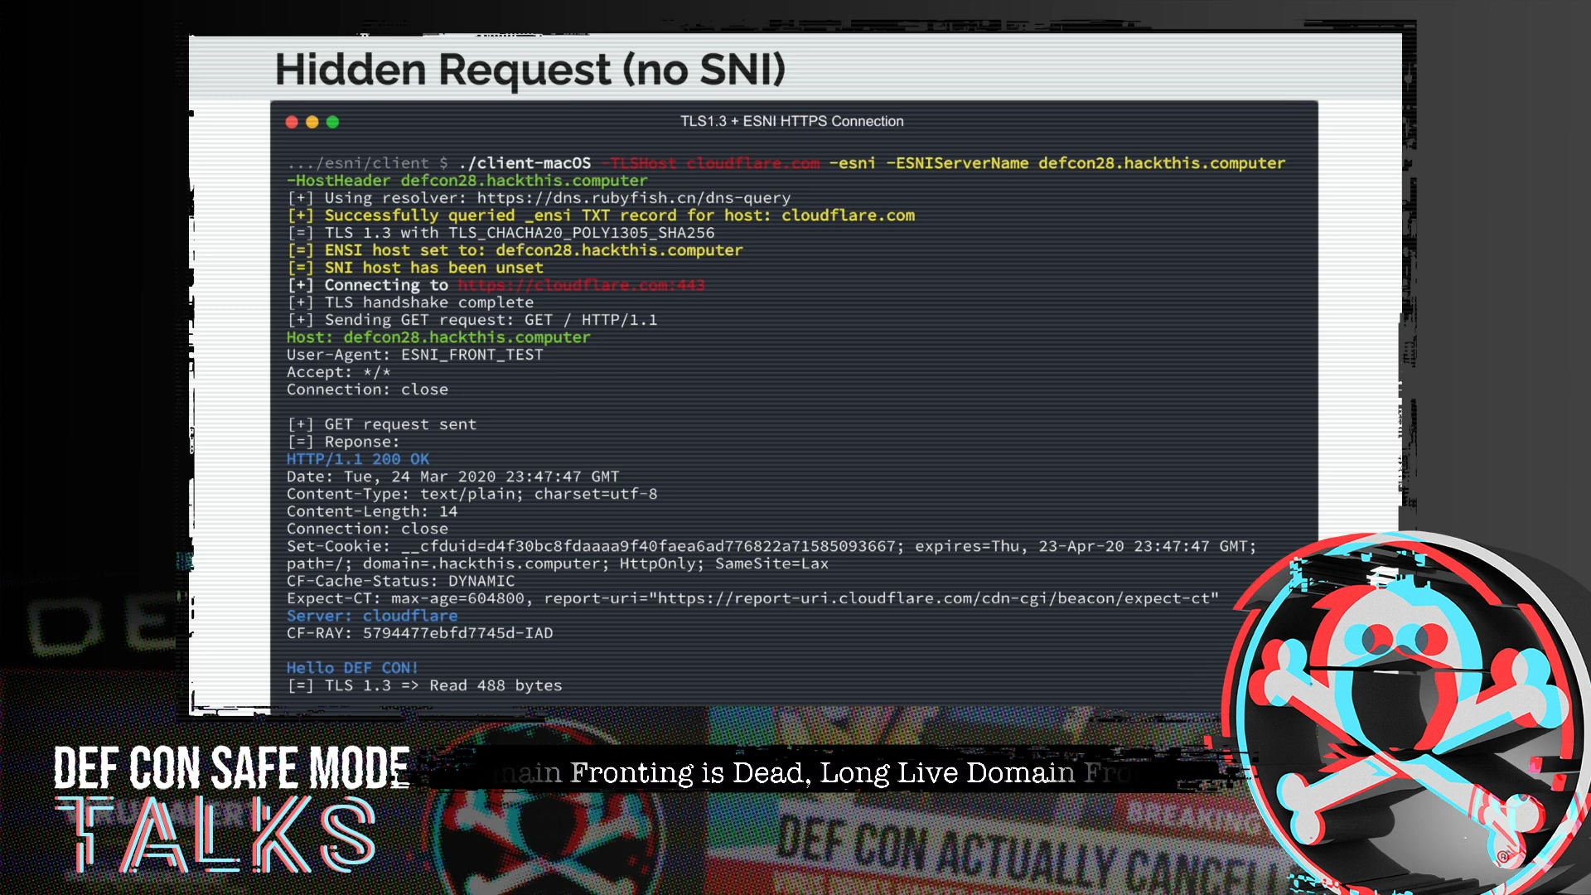Click the Server: cloudflare header line
The width and height of the screenshot is (1591, 895).
pos(372,616)
